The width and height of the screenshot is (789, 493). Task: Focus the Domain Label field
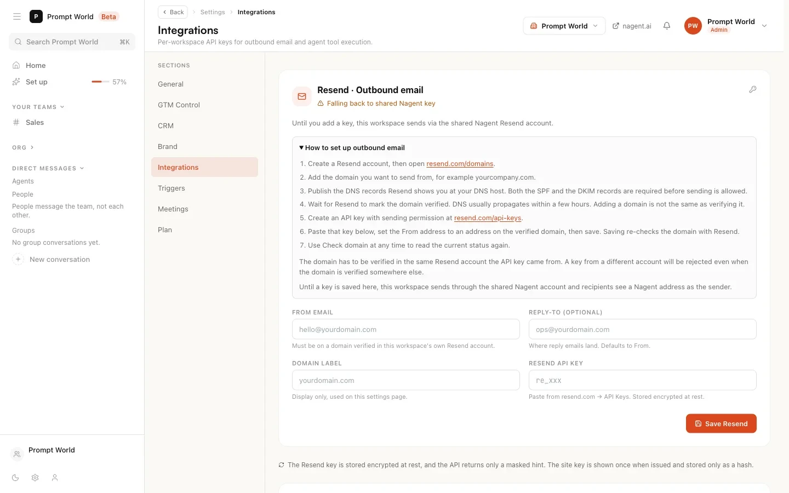pos(406,380)
